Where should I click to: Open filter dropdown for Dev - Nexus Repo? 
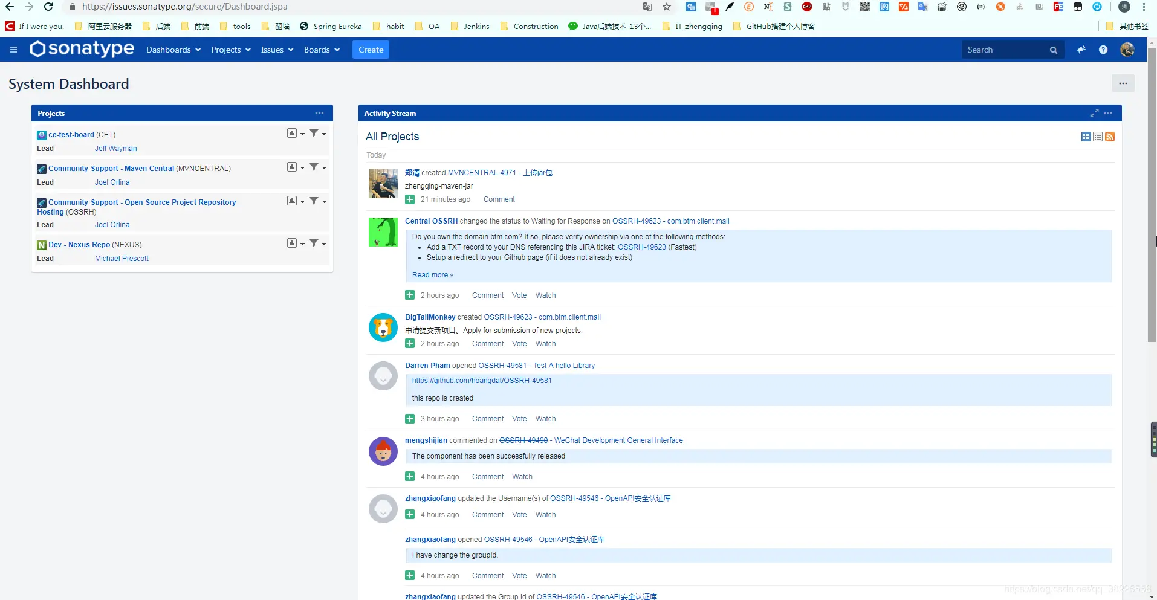point(318,244)
